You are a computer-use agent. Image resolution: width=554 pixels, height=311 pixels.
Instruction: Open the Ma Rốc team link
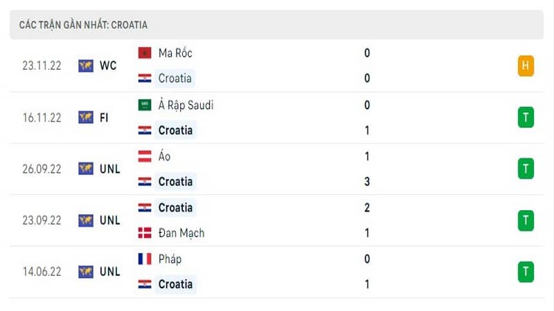[175, 53]
